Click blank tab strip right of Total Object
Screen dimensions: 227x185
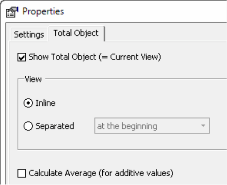point(165,34)
